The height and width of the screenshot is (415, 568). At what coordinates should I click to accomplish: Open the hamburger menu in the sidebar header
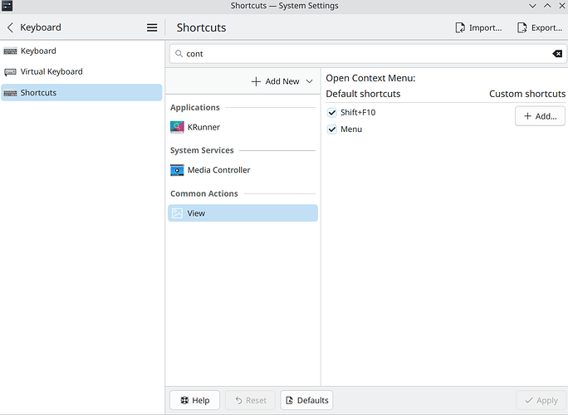coord(152,27)
